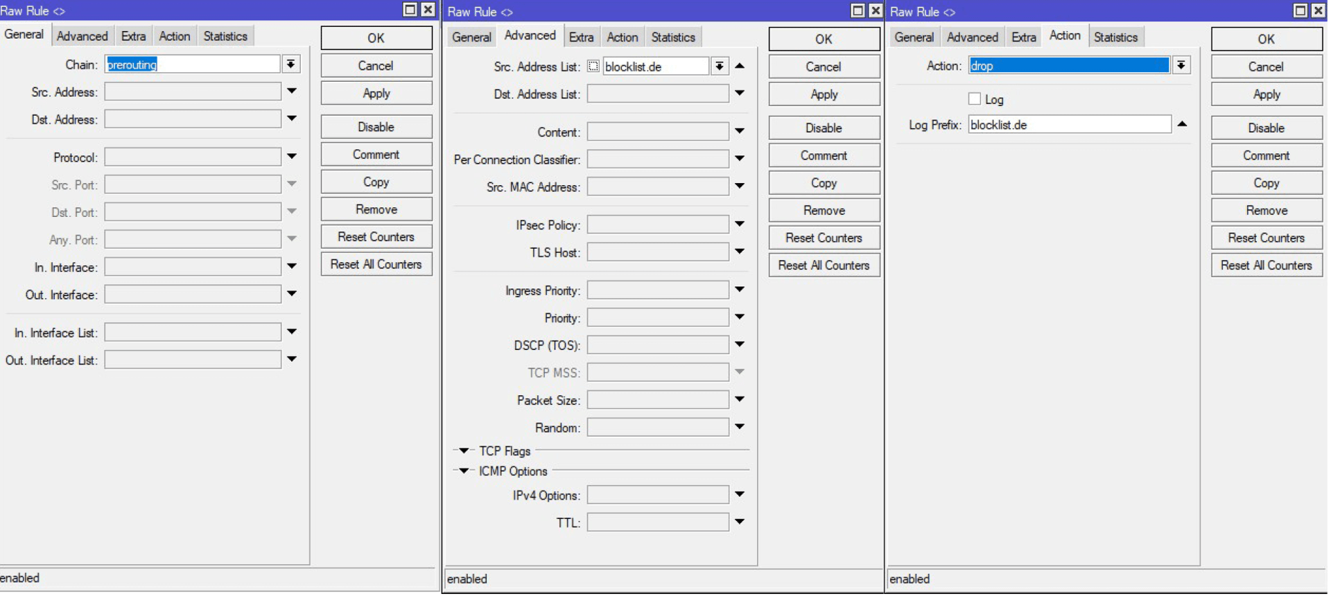This screenshot has width=1331, height=596.
Task: Open Statistics tab in right window
Action: [1115, 37]
